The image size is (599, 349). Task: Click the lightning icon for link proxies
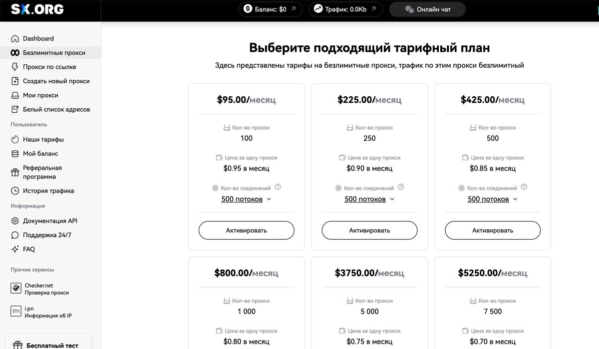pos(15,67)
